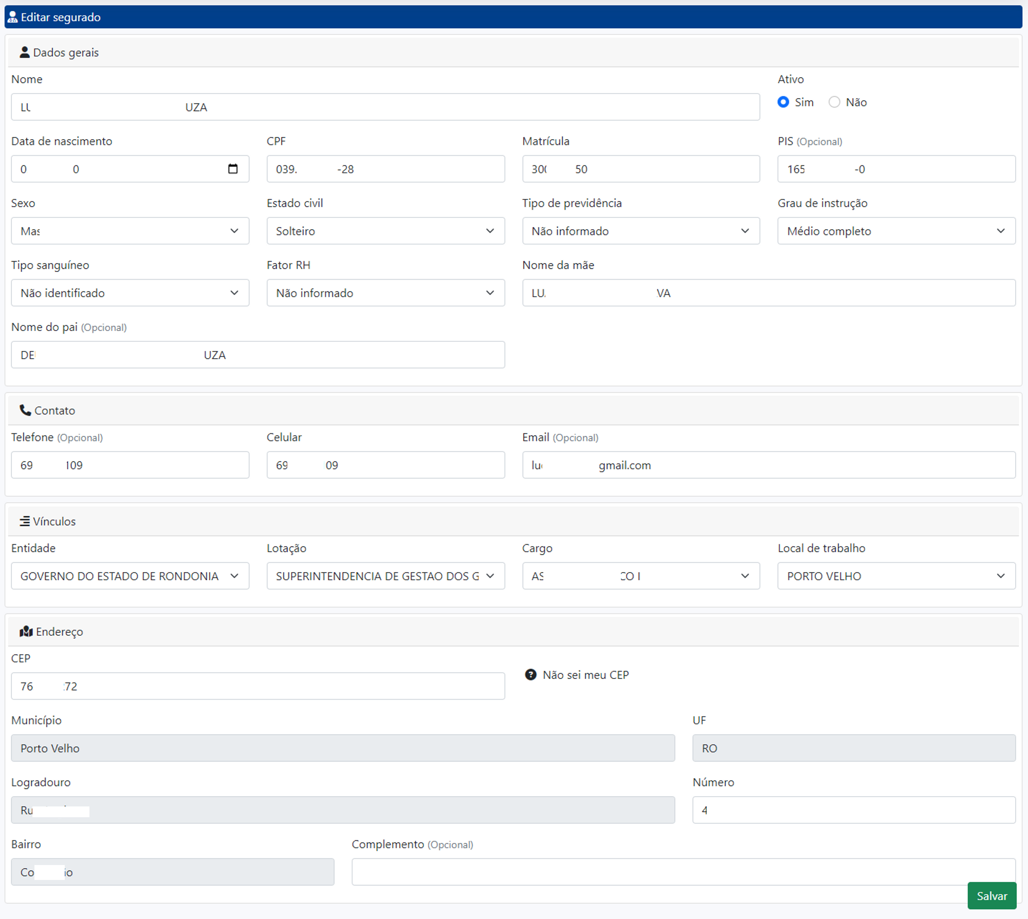Viewport: 1028px width, 919px height.
Task: Click the question mark help icon
Action: (x=531, y=674)
